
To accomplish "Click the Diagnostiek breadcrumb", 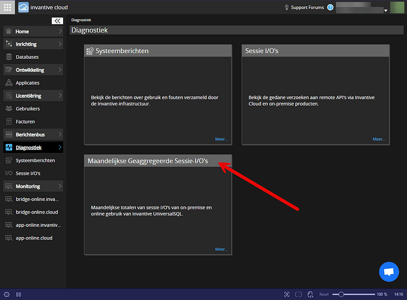I will (x=81, y=20).
